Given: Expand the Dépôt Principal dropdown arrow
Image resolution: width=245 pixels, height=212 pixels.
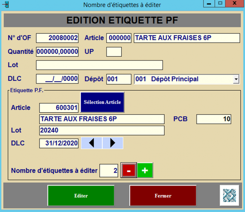Looking at the screenshot, I should (x=236, y=79).
